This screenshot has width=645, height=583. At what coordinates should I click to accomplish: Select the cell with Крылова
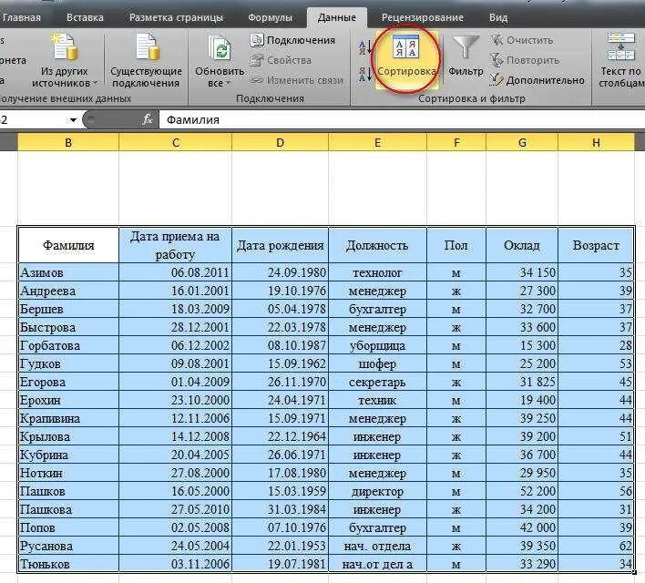(x=68, y=436)
